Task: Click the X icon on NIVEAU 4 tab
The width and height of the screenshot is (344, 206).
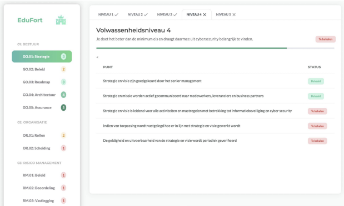Action: tap(205, 14)
